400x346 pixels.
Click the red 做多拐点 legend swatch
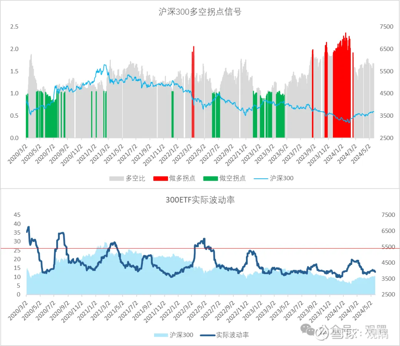pos(163,178)
